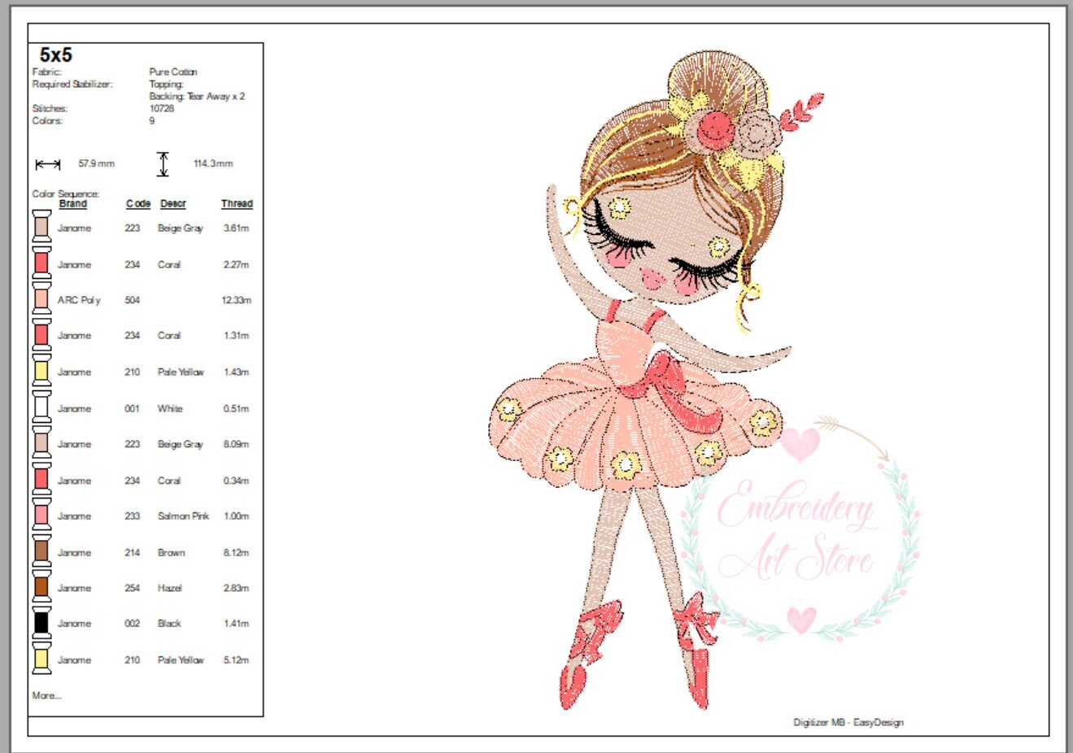Open the More... link below the color list
Viewport: 1073px width, 753px height.
44,695
